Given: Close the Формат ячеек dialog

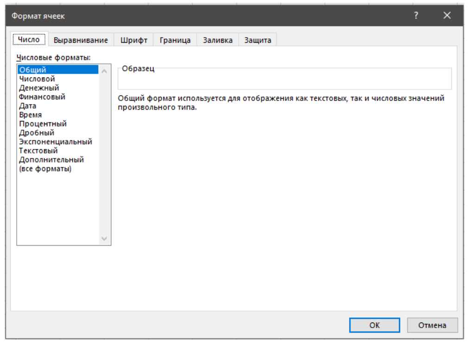Looking at the screenshot, I should tap(447, 16).
